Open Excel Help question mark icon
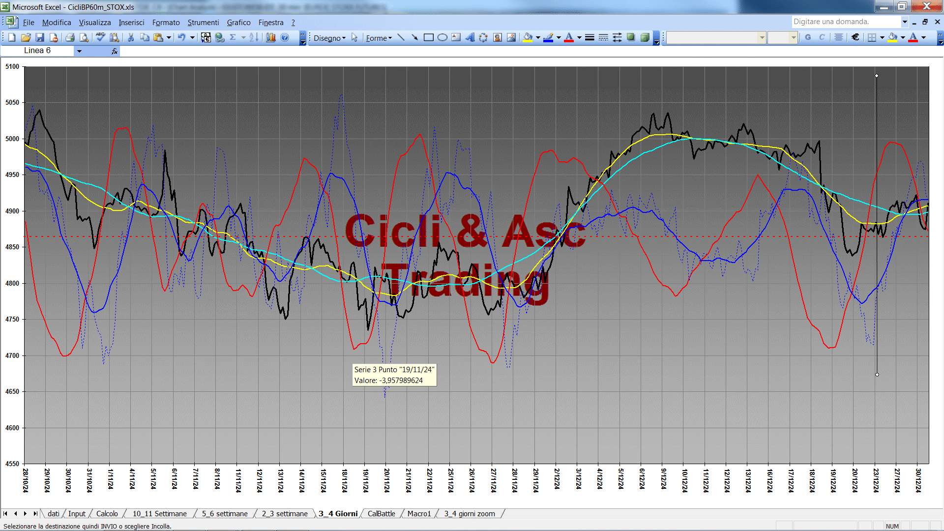 click(x=285, y=37)
